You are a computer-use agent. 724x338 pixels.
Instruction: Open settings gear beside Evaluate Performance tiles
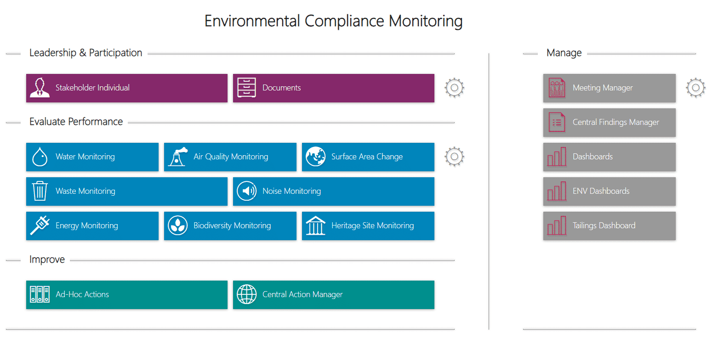click(454, 157)
